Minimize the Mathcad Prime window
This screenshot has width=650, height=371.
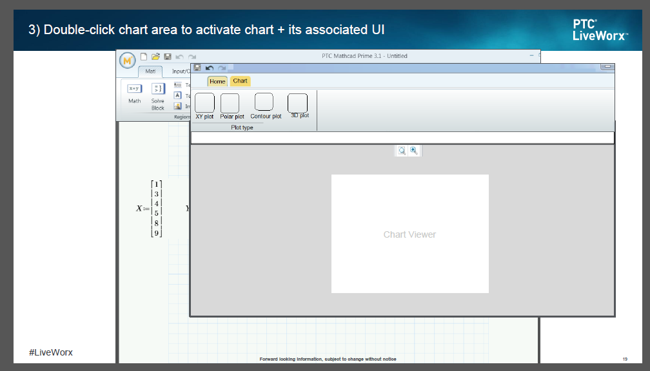tap(531, 55)
